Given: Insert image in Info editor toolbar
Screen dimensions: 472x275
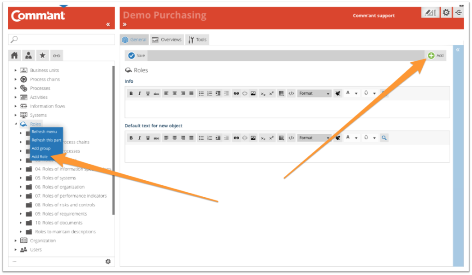Looking at the screenshot, I should tap(253, 93).
